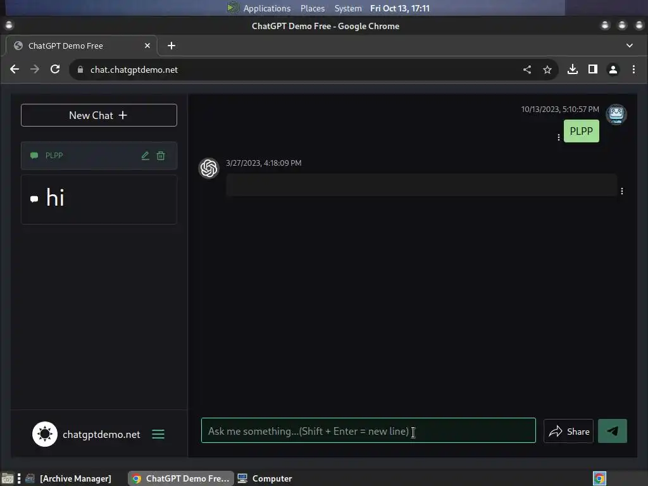Click the address bar URL chat.chatgptdemo.net
Screen dimensions: 648x486
[x=134, y=70]
